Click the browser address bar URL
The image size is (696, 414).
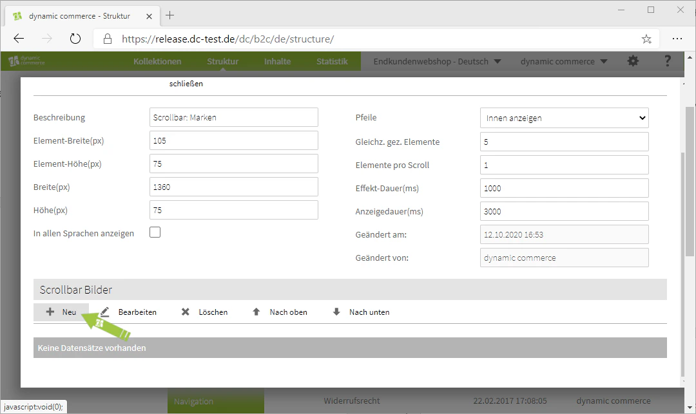tap(227, 39)
